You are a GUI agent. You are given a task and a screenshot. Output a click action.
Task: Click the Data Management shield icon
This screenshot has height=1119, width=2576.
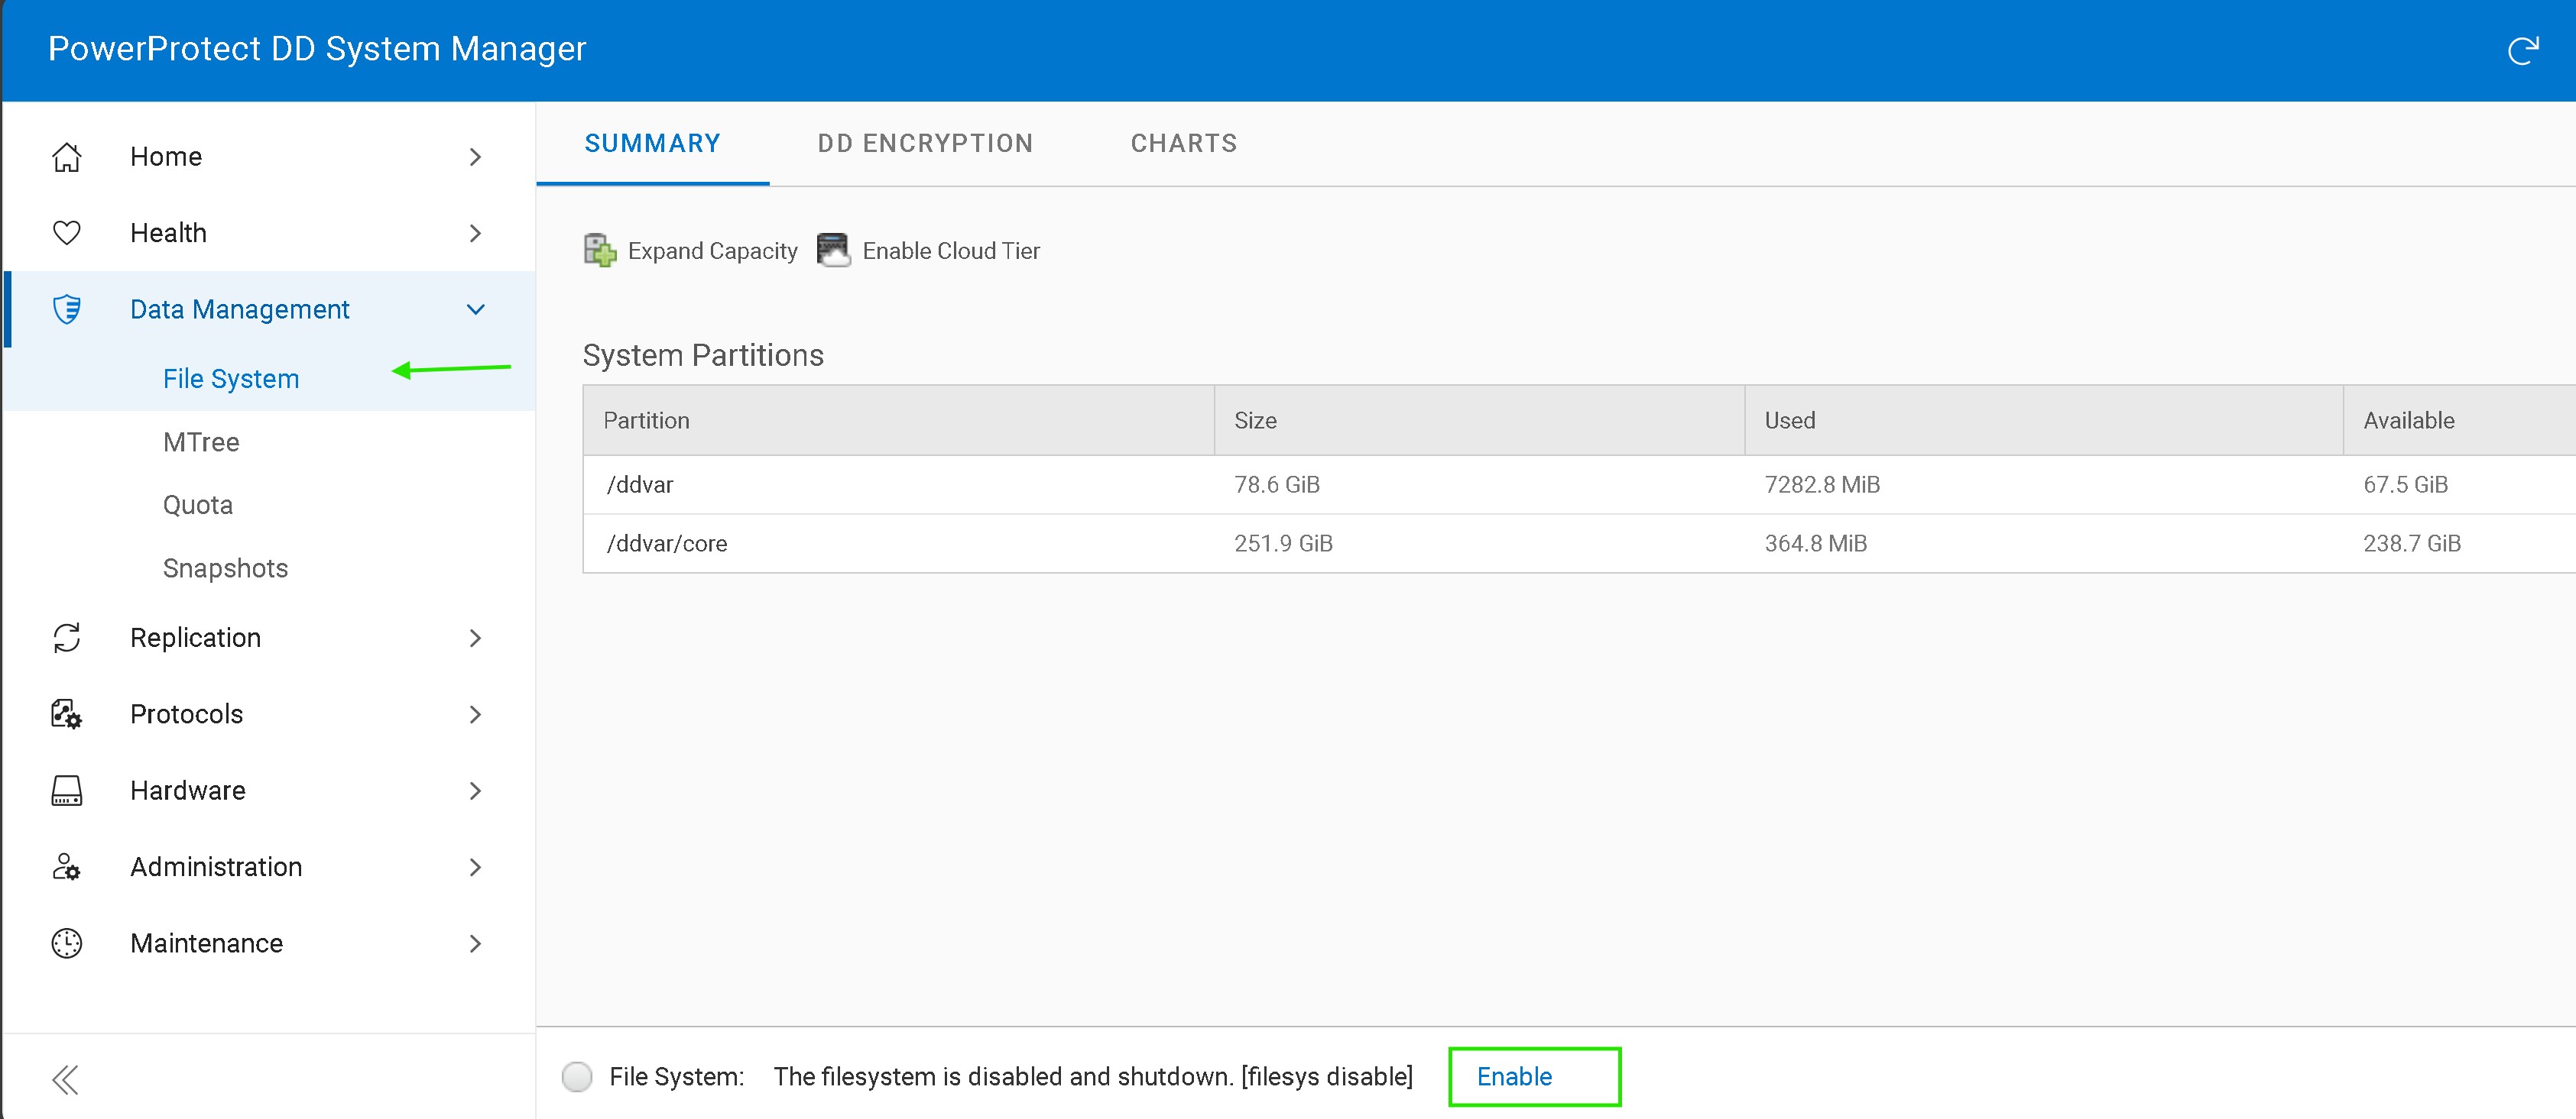tap(67, 309)
